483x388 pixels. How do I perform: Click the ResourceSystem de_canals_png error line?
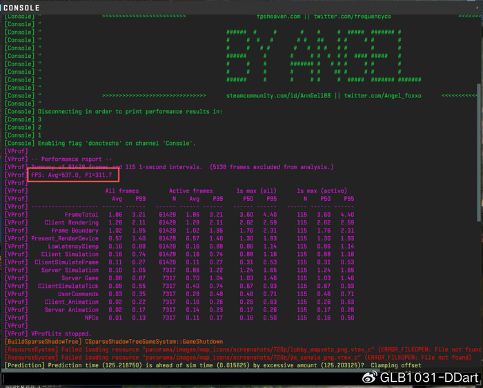[x=238, y=358]
